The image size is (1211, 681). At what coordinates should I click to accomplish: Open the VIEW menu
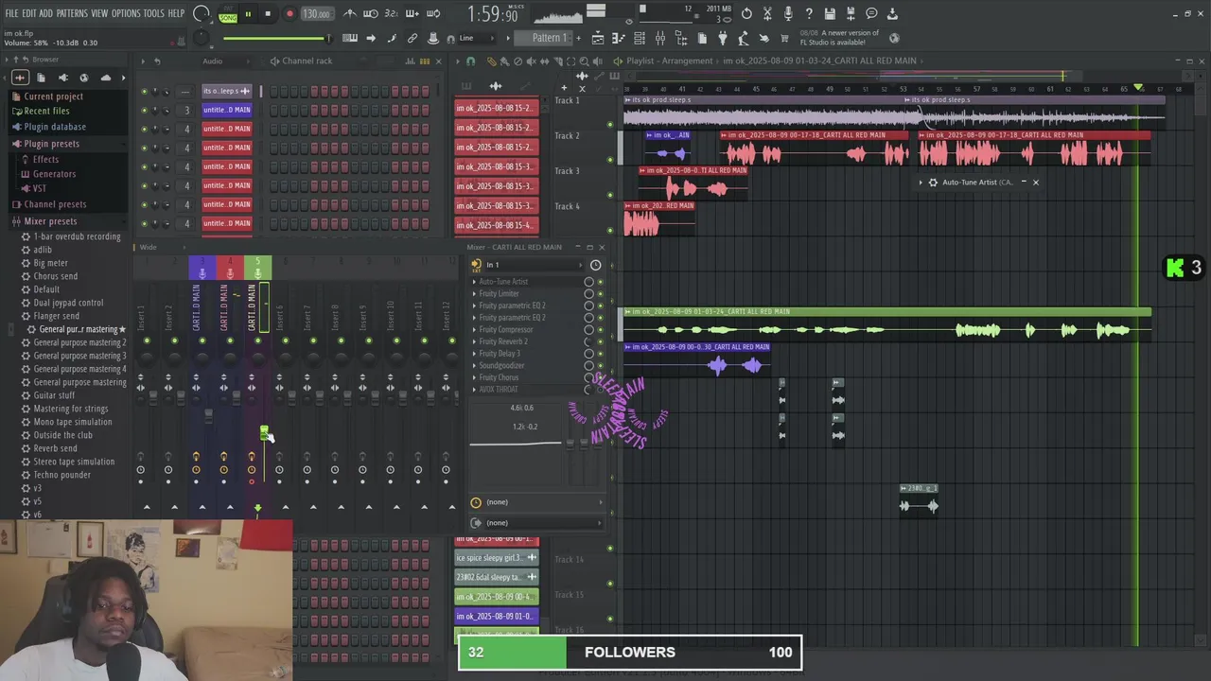99,13
